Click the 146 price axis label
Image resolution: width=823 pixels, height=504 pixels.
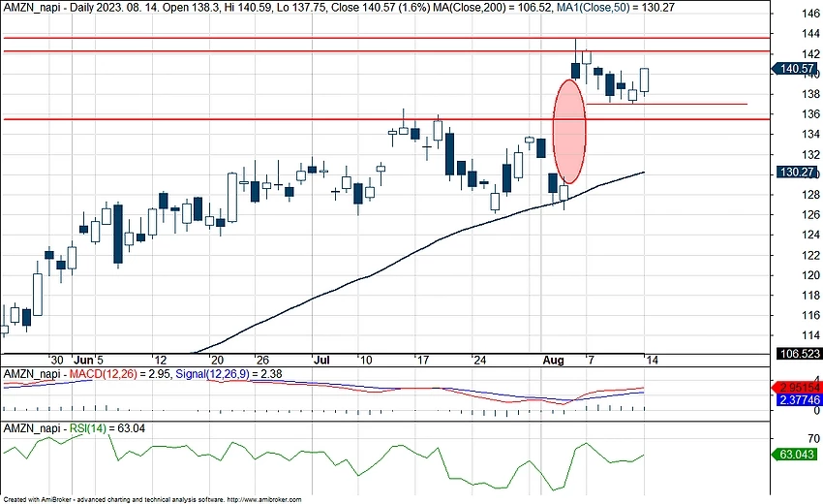pos(811,14)
